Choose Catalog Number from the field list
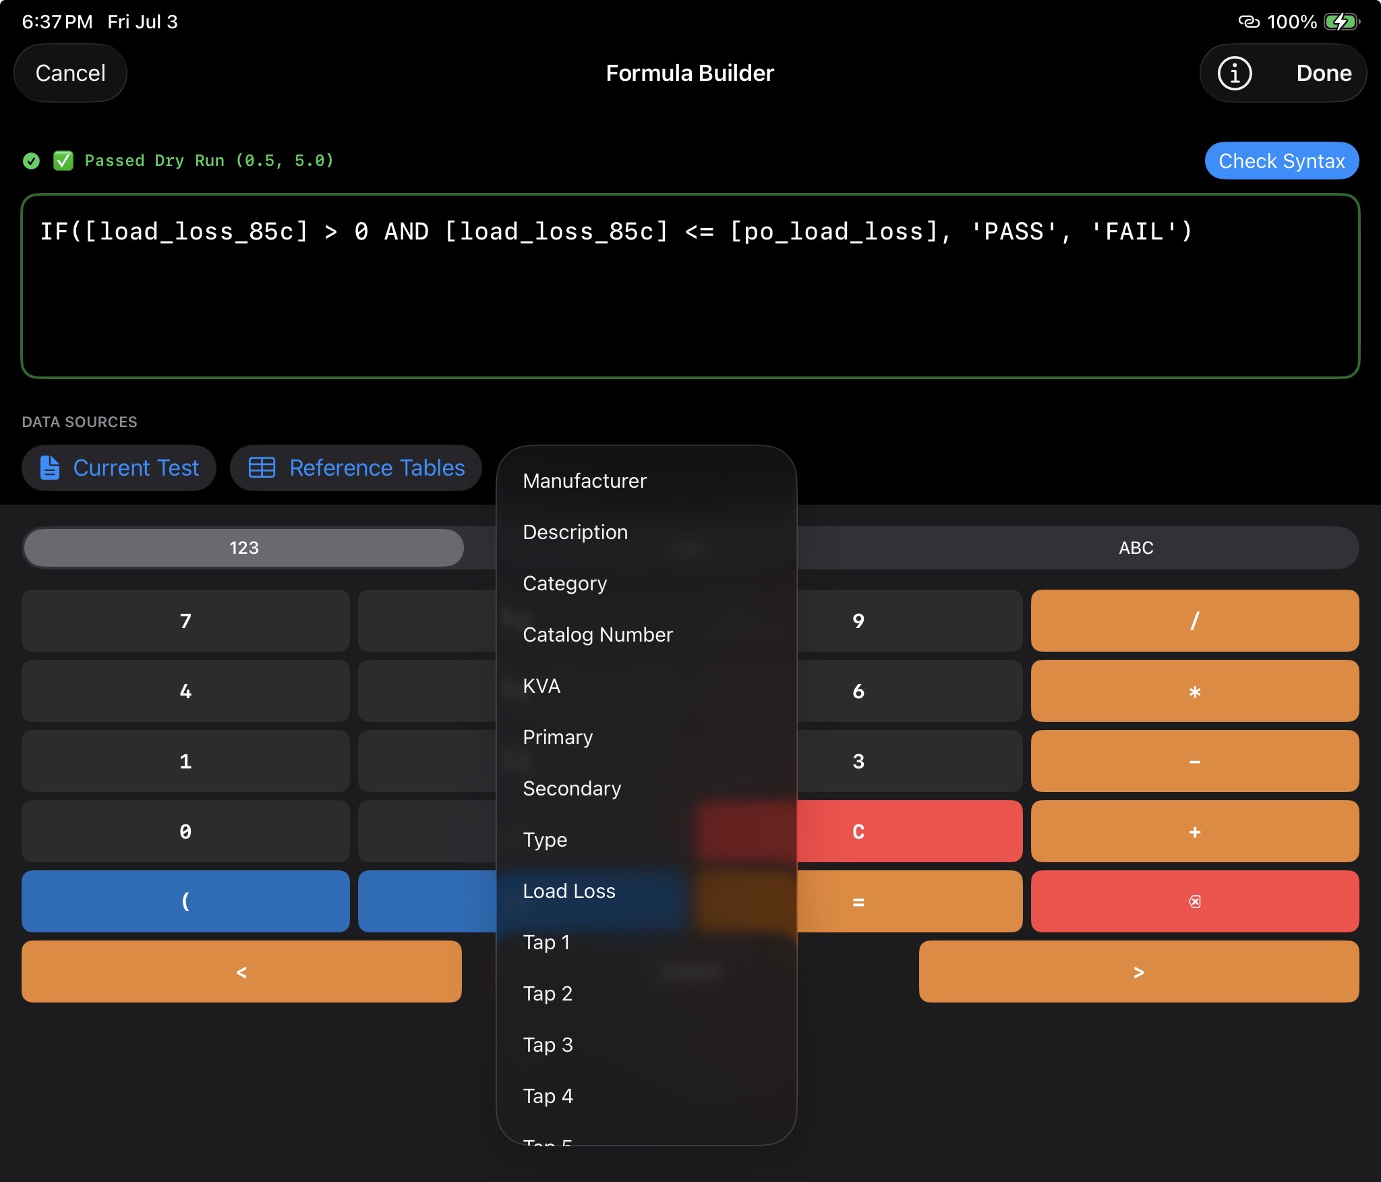The width and height of the screenshot is (1381, 1182). point(646,635)
